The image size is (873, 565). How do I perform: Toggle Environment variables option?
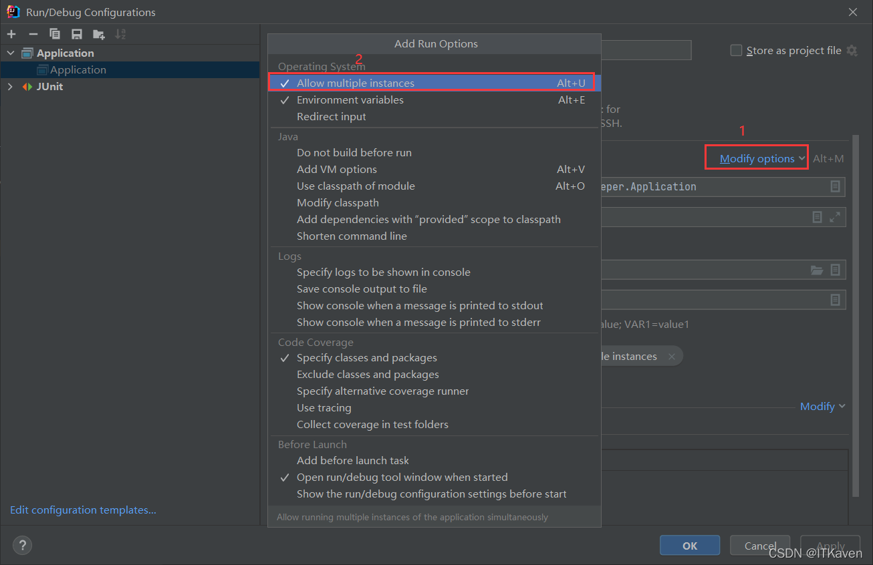pyautogui.click(x=434, y=100)
